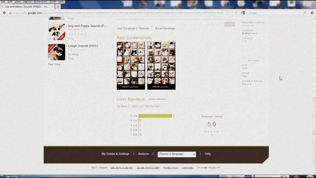Open the History menu
The width and height of the screenshot is (316, 178).
[27, 2]
